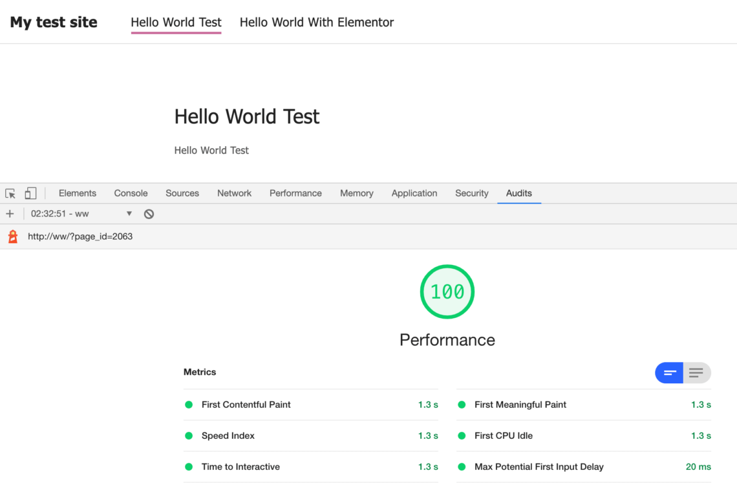Switch to the Sources tab
The height and width of the screenshot is (488, 737).
click(x=182, y=193)
